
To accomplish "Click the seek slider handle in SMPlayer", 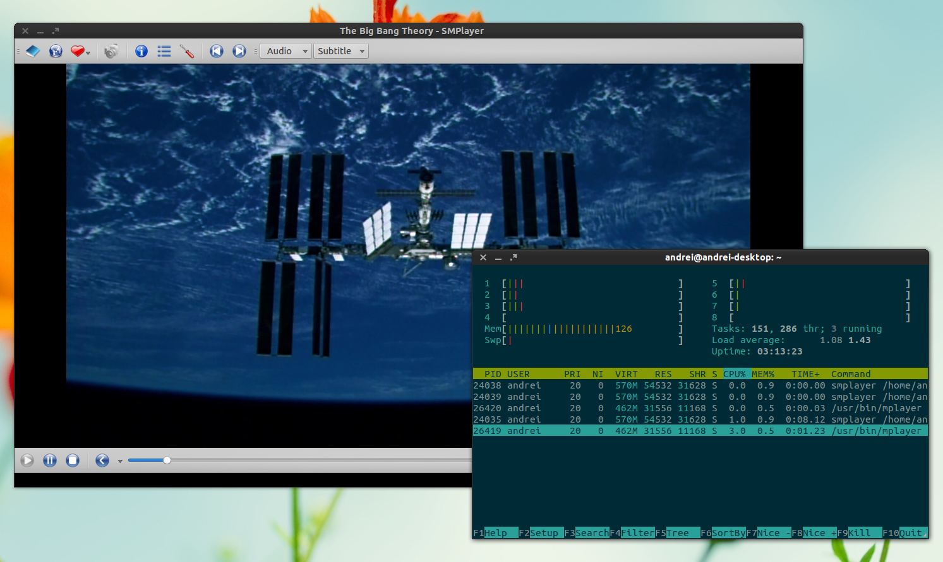I will pyautogui.click(x=167, y=460).
